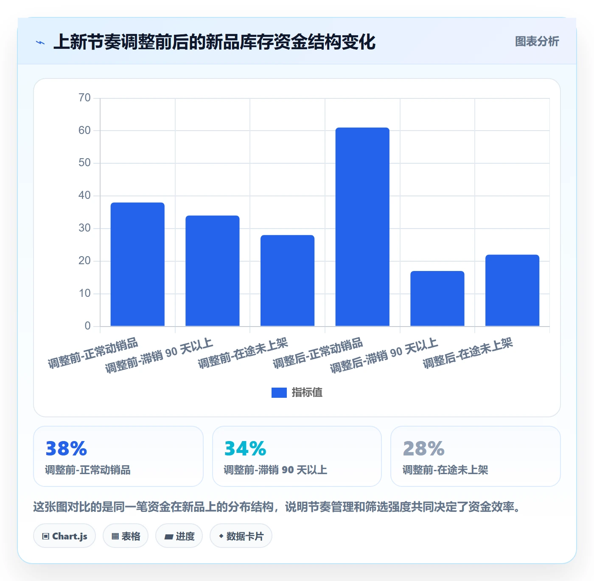Click the bar icon in 进度 chip
The height and width of the screenshot is (581, 594).
[x=168, y=537]
